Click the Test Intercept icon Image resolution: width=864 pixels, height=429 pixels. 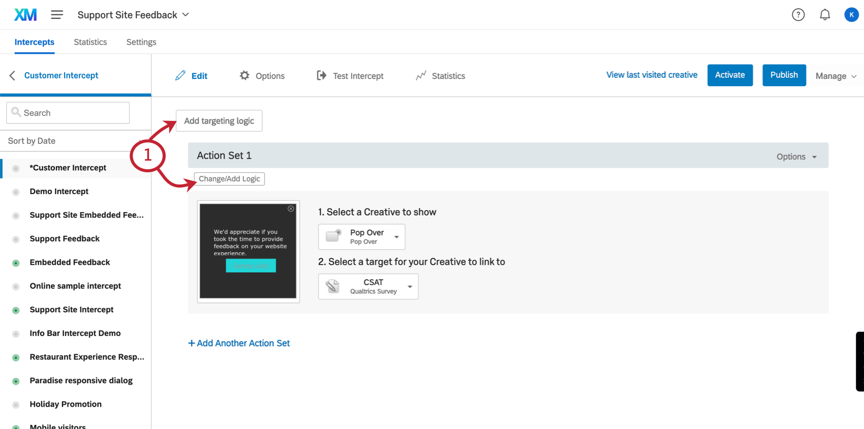click(321, 75)
